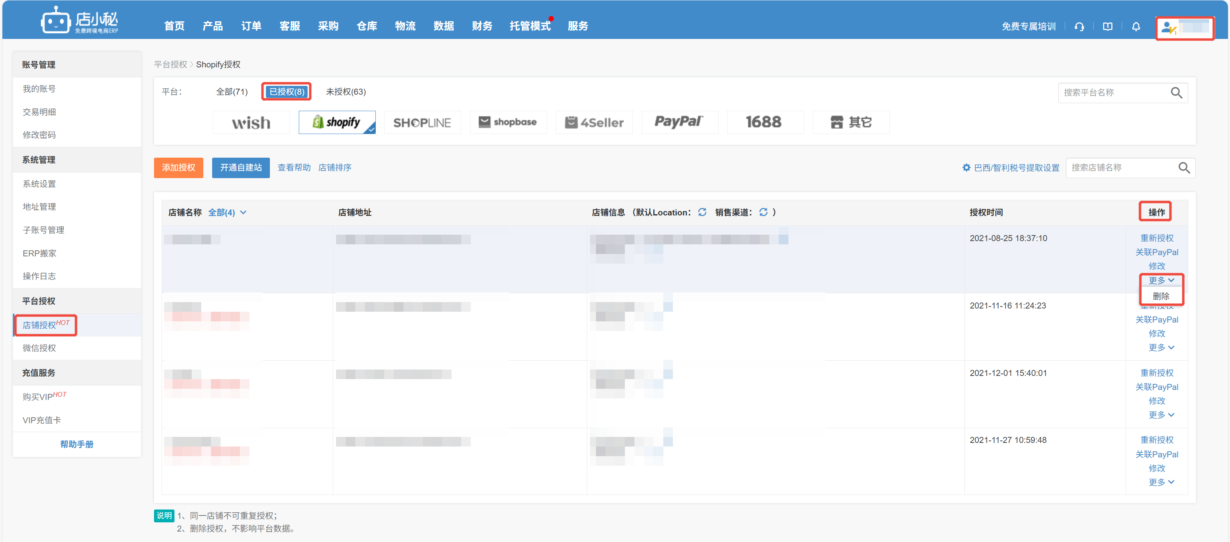Select the Wish platform logo
Viewport: 1230px width, 542px height.
251,123
